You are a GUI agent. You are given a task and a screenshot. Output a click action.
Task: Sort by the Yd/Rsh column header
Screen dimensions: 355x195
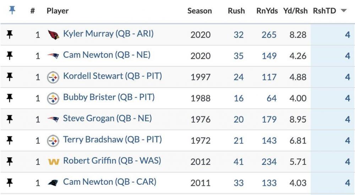tap(295, 11)
